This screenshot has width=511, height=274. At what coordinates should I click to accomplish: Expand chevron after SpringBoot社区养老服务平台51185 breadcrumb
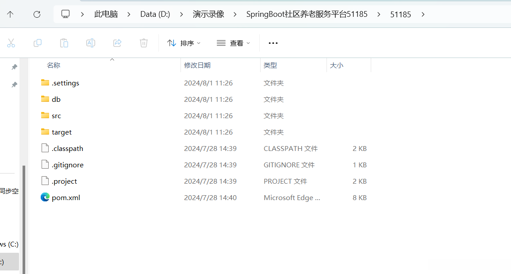click(378, 14)
